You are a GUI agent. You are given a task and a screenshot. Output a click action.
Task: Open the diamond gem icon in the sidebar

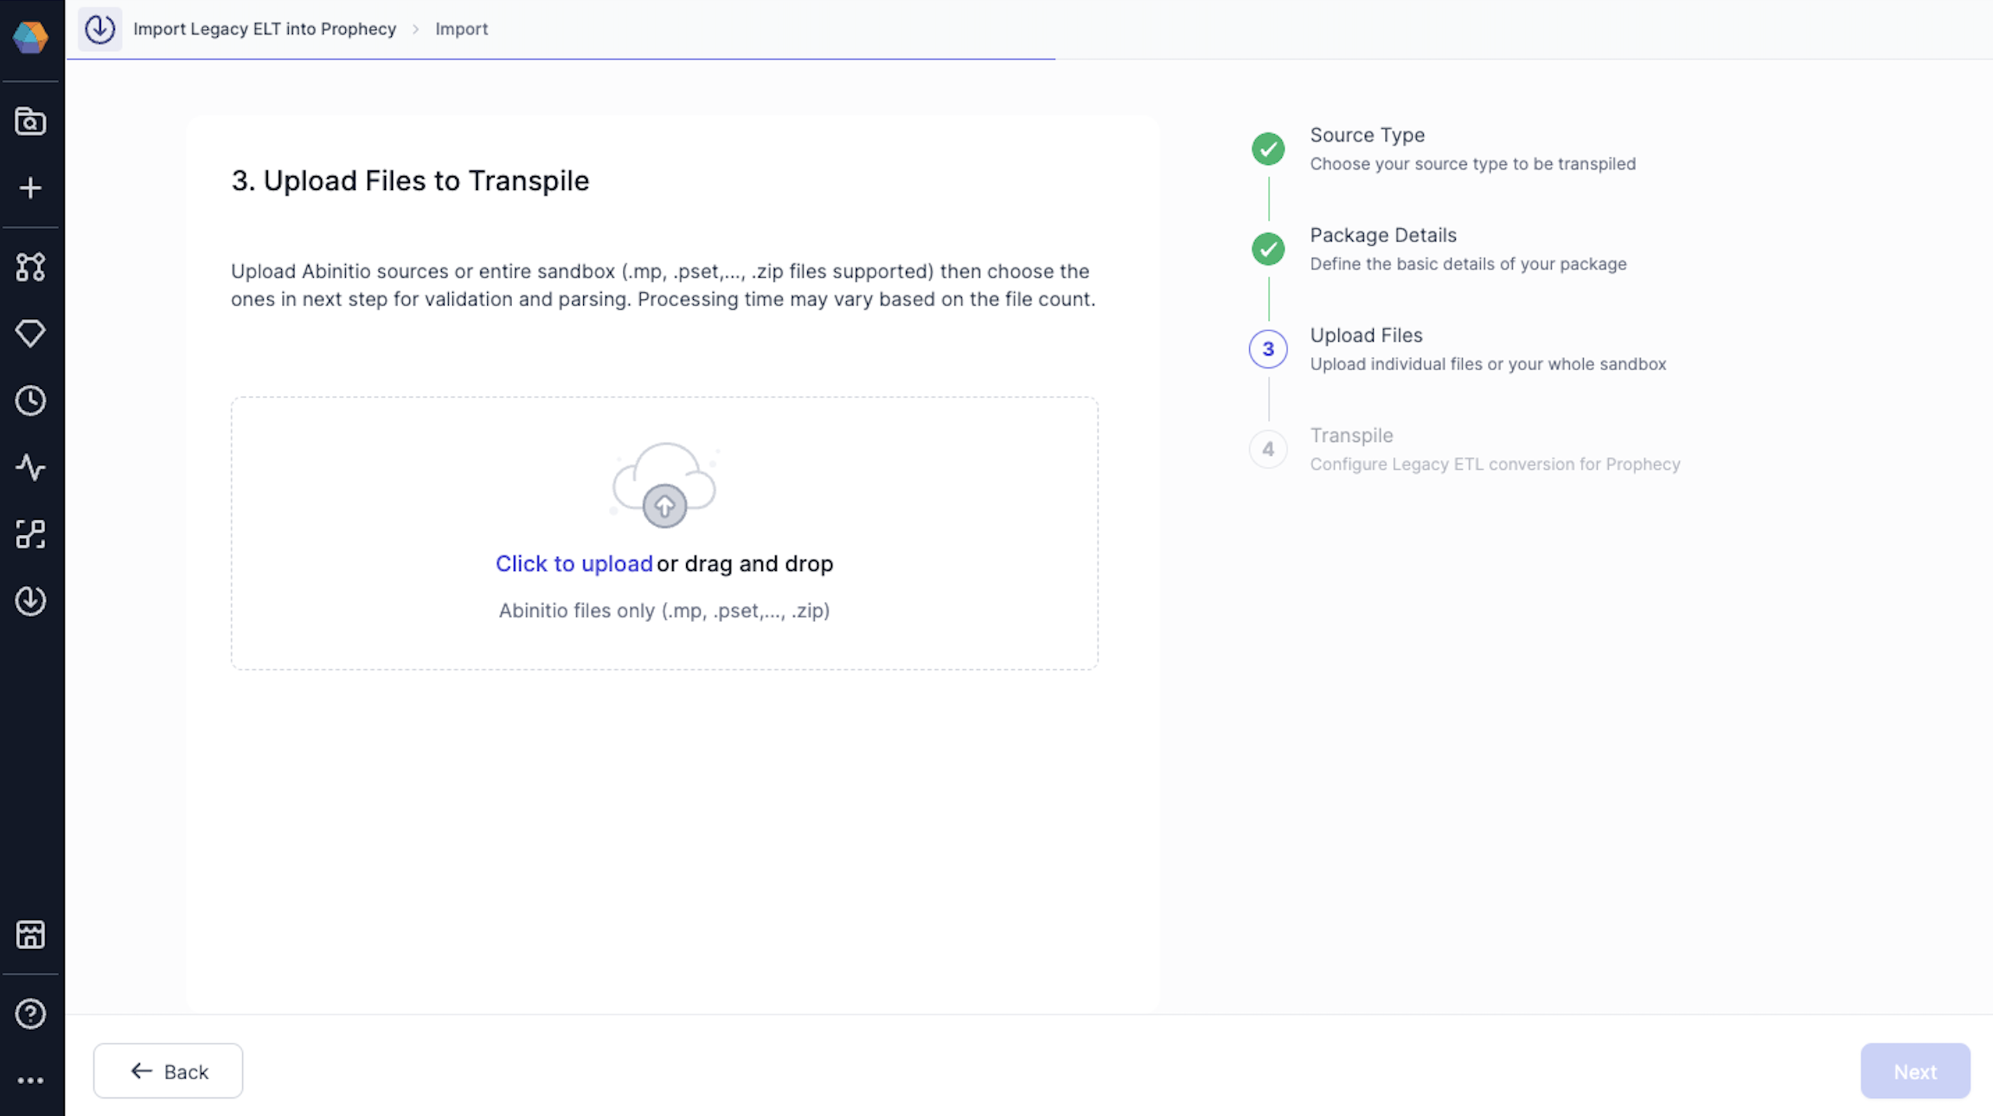pos(31,333)
